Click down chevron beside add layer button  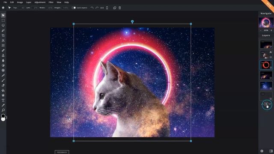coord(270,104)
